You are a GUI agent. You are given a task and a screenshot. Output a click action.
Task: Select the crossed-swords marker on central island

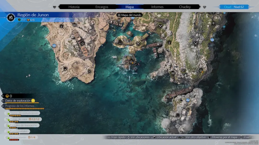(138, 43)
